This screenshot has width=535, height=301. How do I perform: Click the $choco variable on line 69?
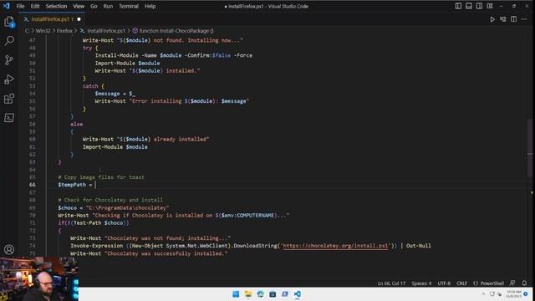tap(67, 207)
